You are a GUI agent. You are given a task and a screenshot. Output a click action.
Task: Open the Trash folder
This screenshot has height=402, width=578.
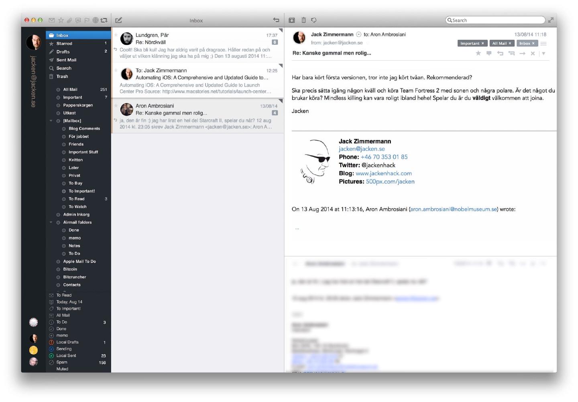pos(78,76)
